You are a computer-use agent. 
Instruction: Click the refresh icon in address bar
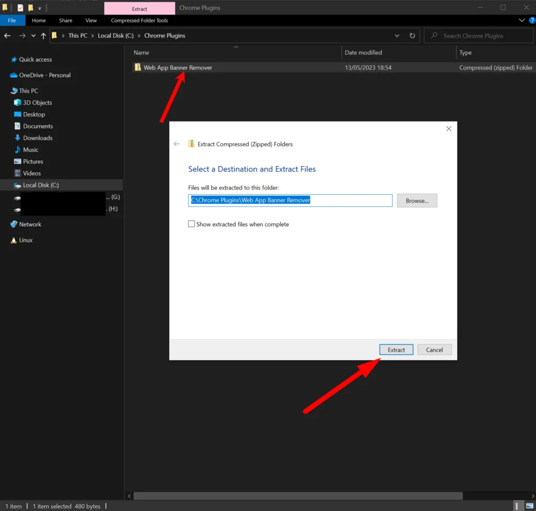412,36
